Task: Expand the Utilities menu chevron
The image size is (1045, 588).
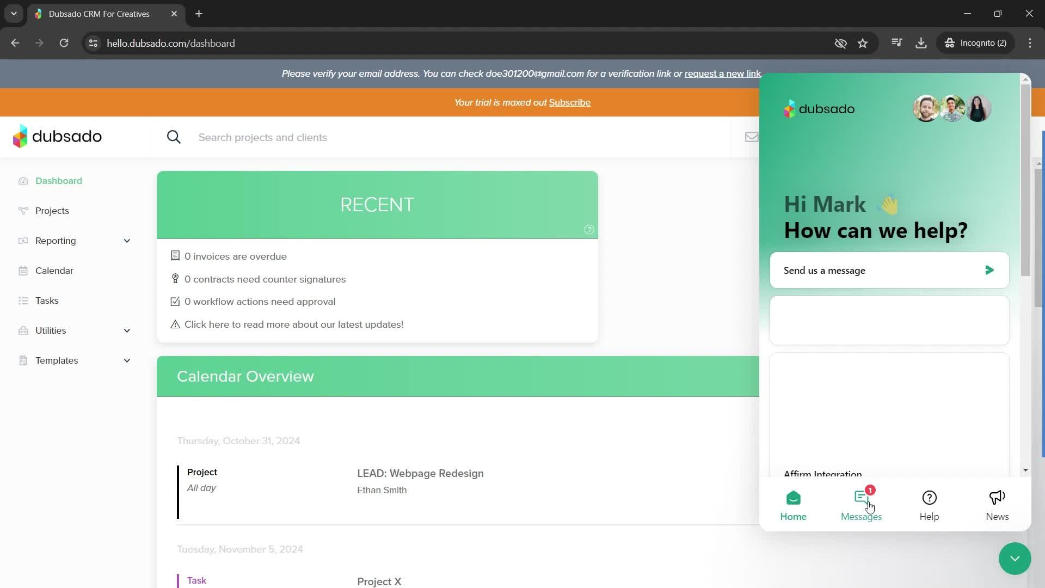Action: 127,330
